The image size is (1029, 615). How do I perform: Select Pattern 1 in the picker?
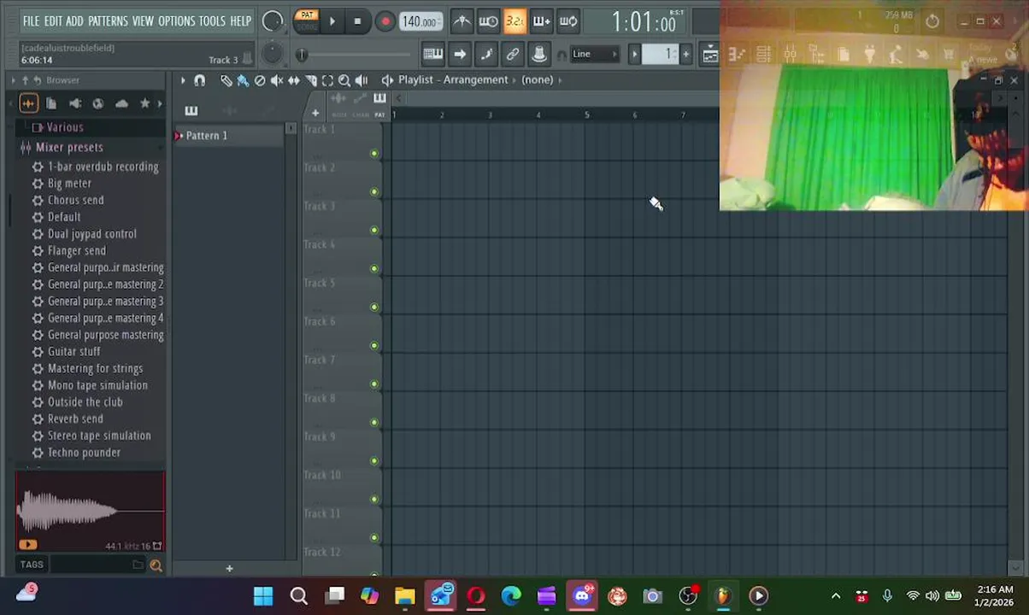click(x=229, y=136)
